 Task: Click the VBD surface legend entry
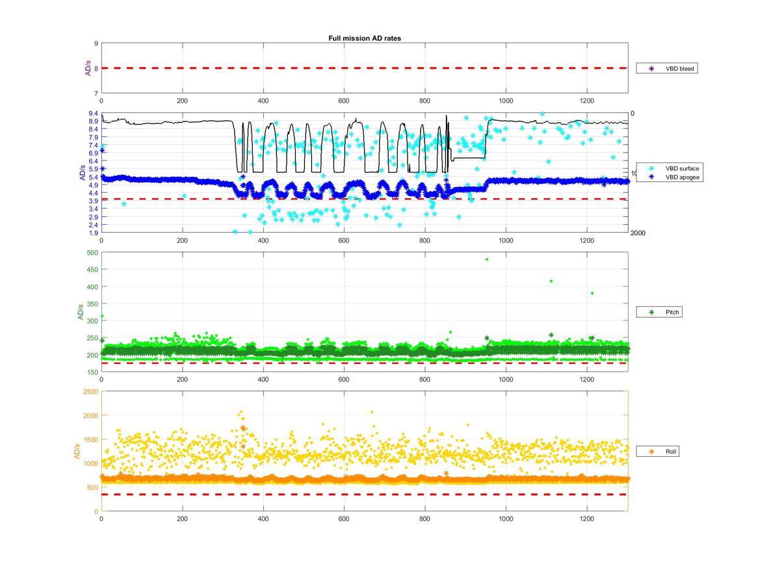pos(670,168)
